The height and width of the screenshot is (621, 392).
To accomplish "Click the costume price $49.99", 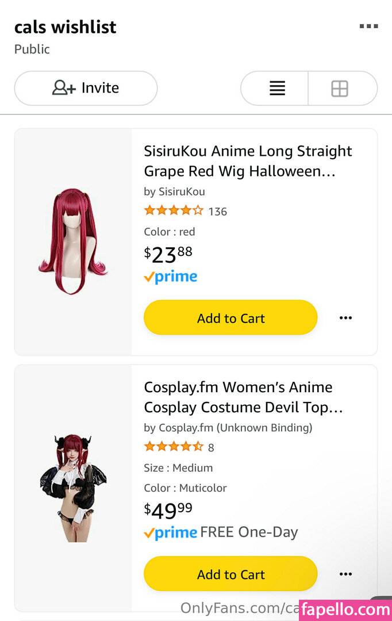I will coord(168,510).
